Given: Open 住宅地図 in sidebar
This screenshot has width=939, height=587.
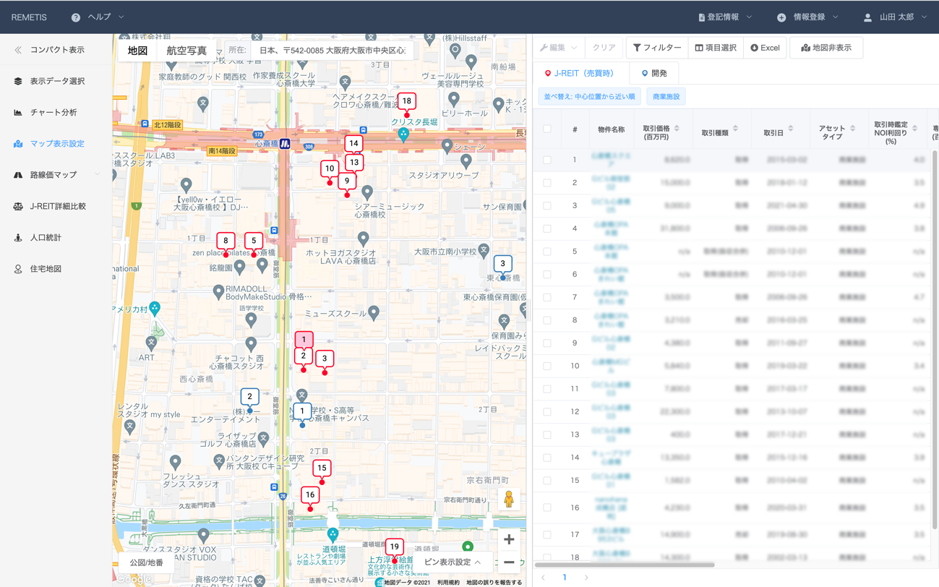Looking at the screenshot, I should tap(38, 269).
